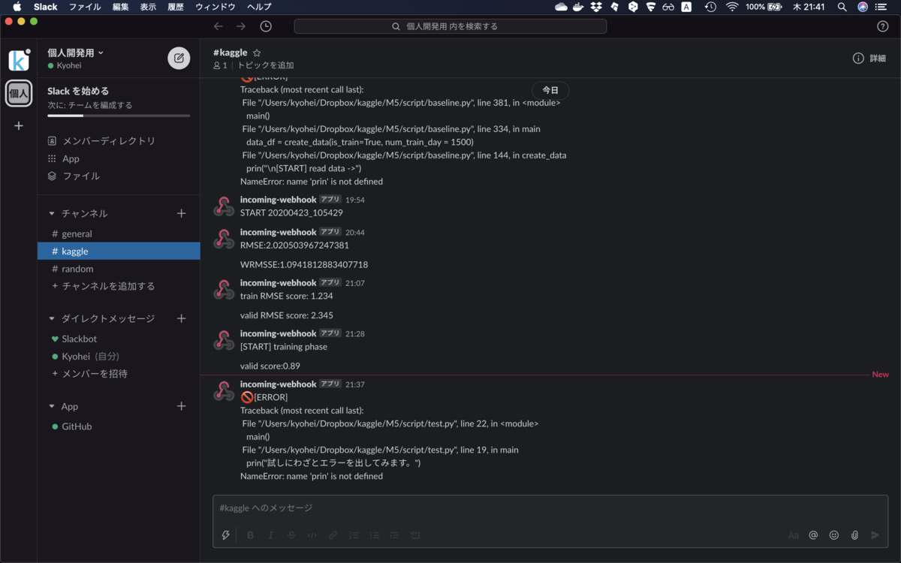Add a workspace with plus icon
The image size is (901, 563).
coord(19,125)
